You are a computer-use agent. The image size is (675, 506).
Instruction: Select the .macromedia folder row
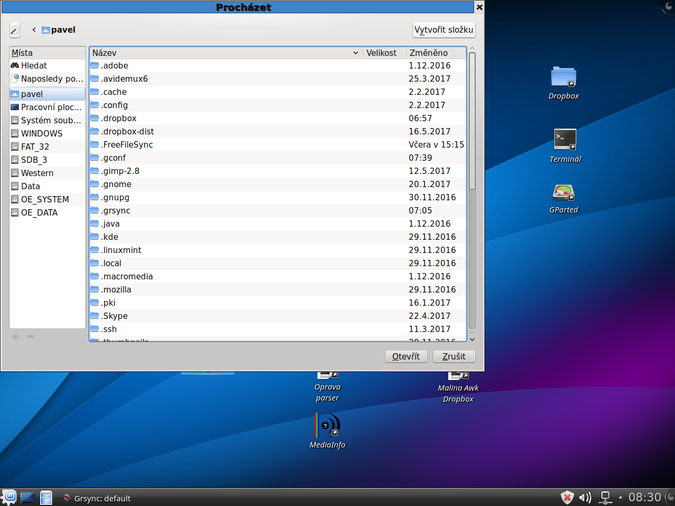click(x=278, y=276)
